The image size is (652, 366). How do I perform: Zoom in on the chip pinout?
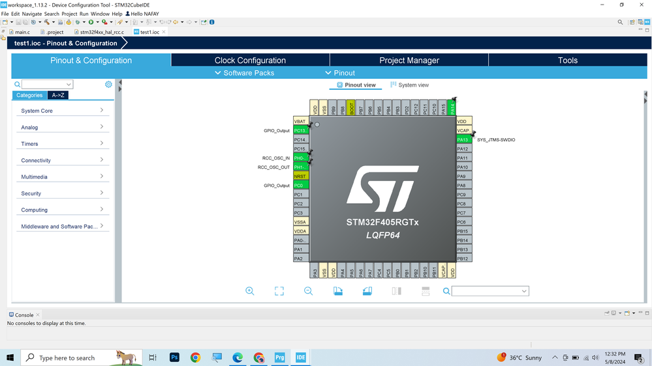249,291
